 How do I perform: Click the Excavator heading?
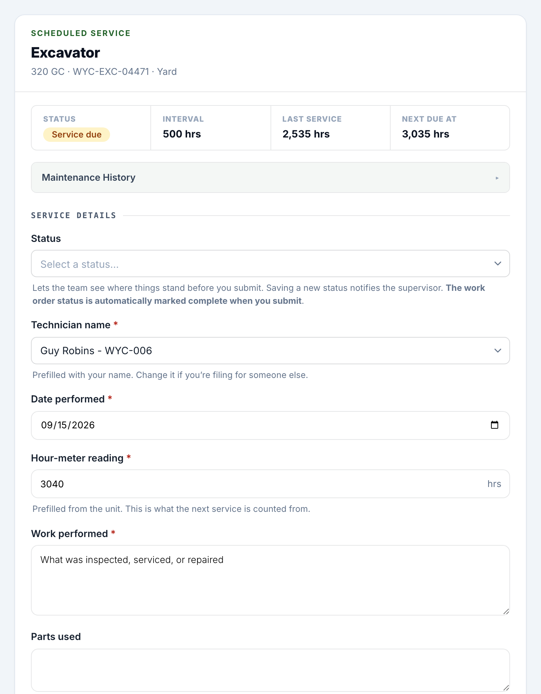pyautogui.click(x=65, y=53)
